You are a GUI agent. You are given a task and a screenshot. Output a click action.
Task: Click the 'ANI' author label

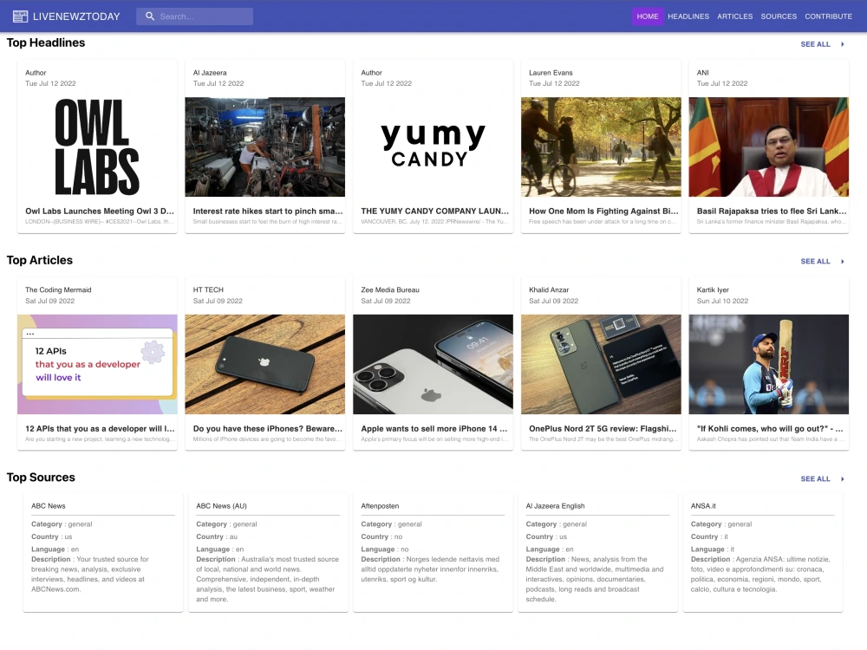703,73
